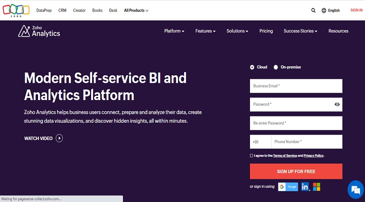Screen dimensions: 365x202
Task: Click the WATCH VIDEO link
Action: coord(38,138)
